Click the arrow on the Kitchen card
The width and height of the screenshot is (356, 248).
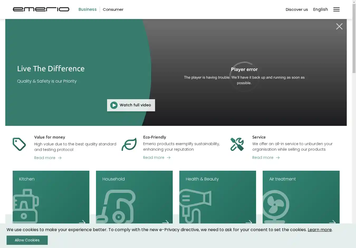pos(82,222)
